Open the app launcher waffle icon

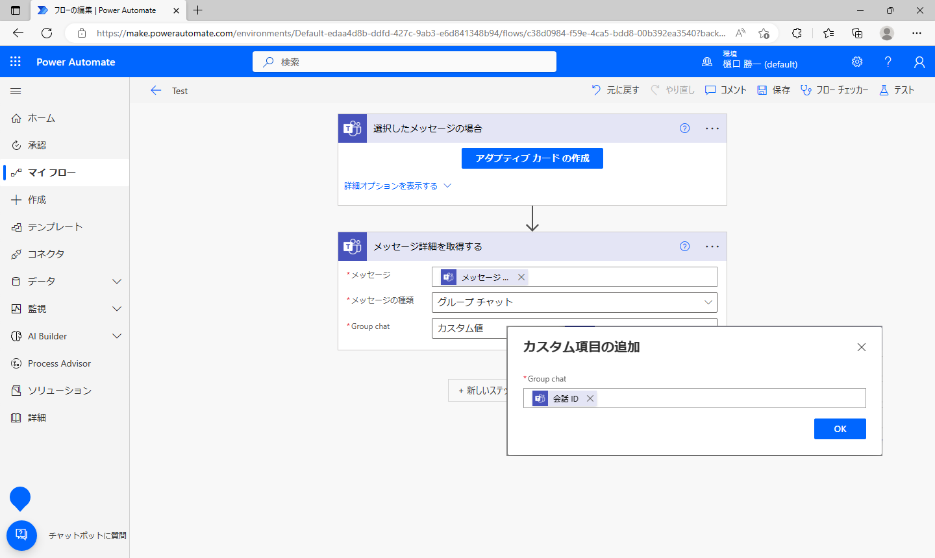tap(16, 62)
